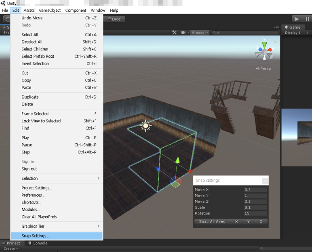This screenshot has width=312, height=252.
Task: Click the Project panel search field
Action: tap(285, 248)
